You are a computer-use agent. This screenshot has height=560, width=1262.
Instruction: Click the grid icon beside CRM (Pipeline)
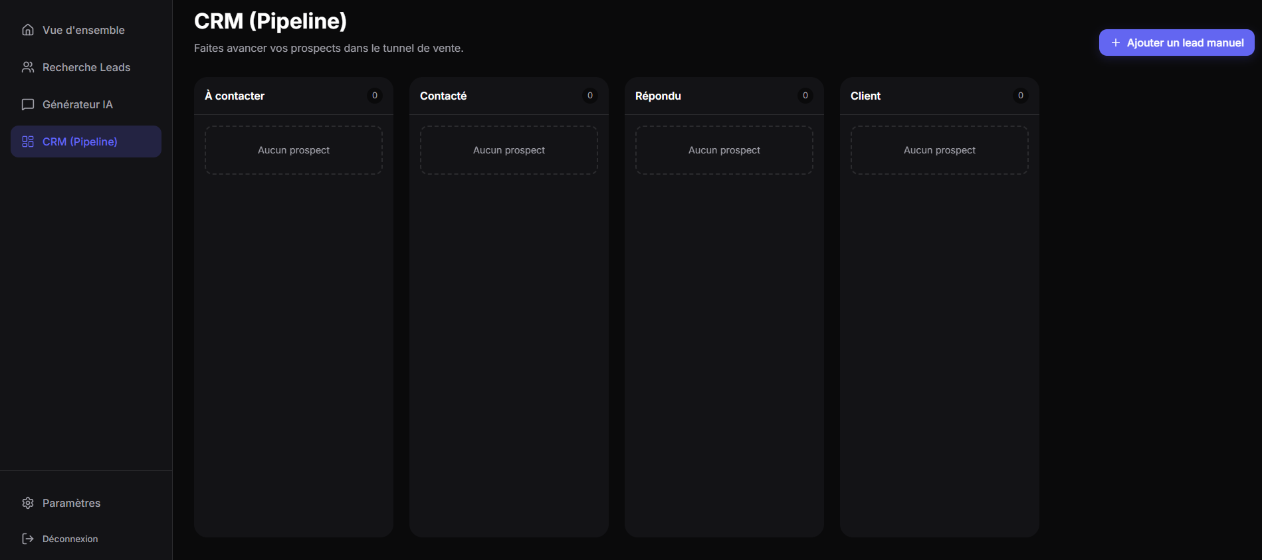tap(28, 141)
